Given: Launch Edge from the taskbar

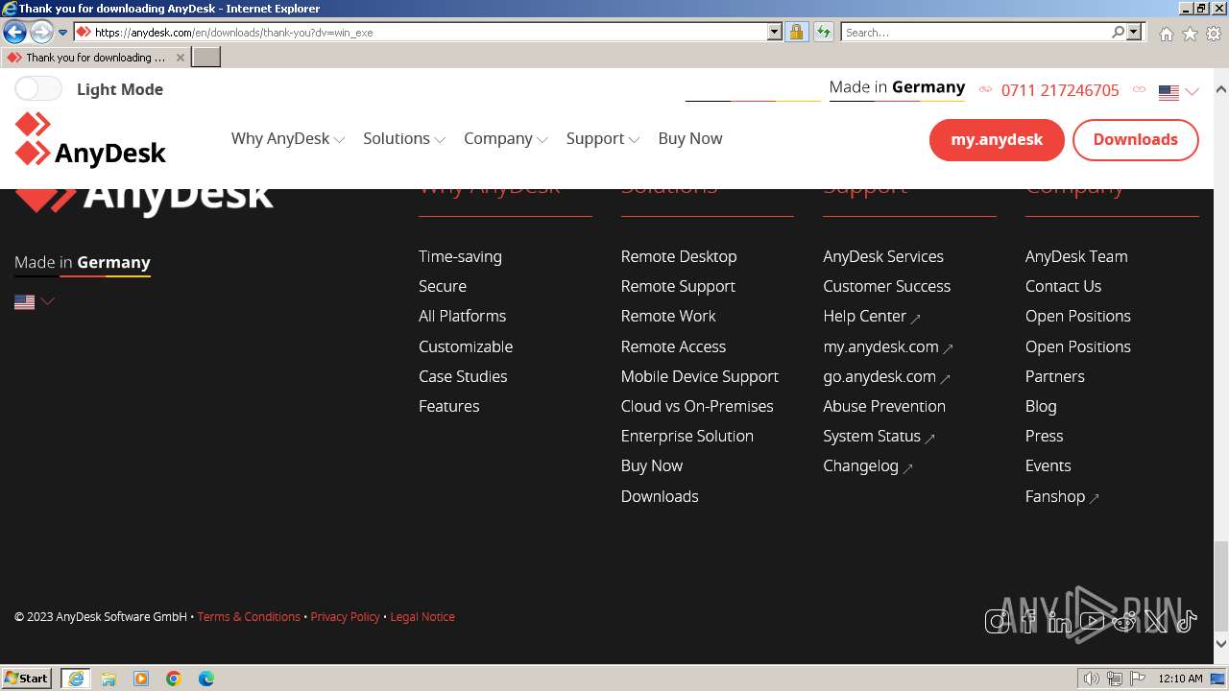Looking at the screenshot, I should click(206, 679).
